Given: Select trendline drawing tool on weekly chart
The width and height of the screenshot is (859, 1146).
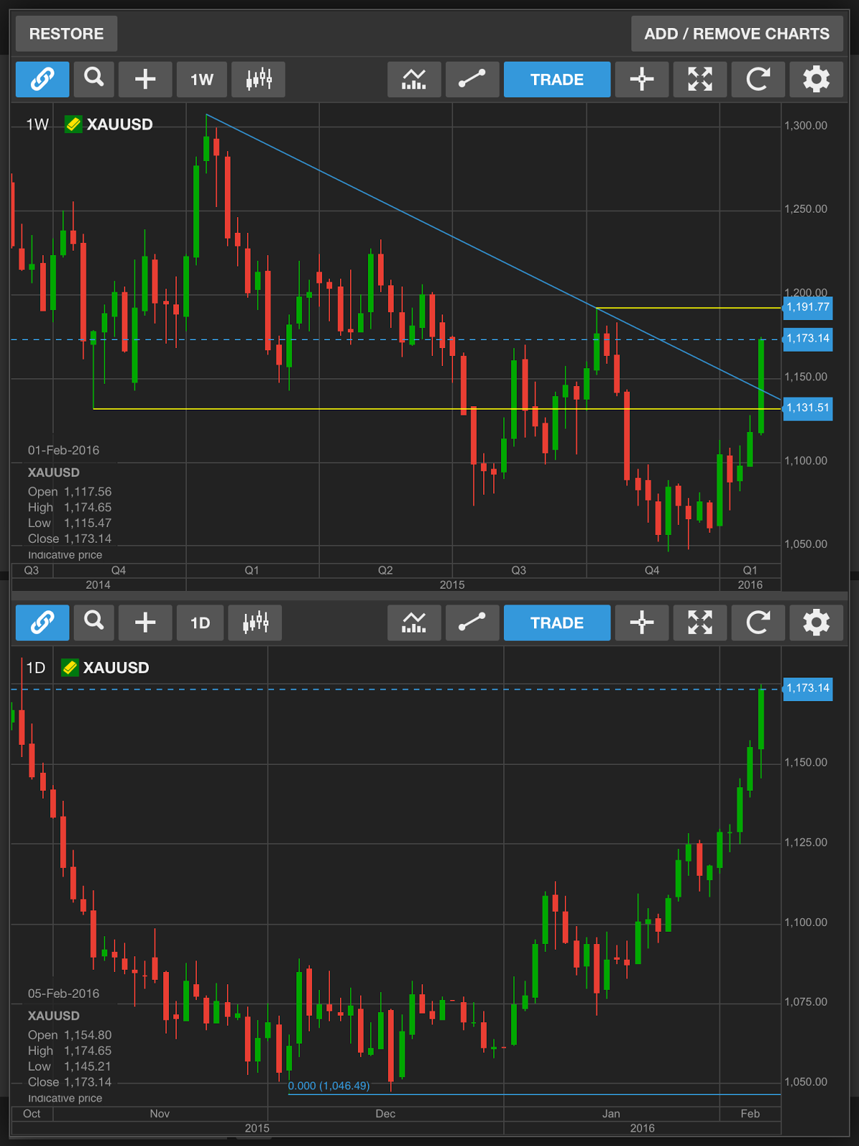Looking at the screenshot, I should [x=472, y=79].
